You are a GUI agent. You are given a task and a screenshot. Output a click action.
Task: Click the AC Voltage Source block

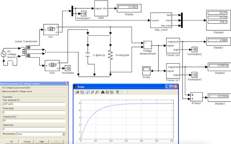tap(3, 54)
